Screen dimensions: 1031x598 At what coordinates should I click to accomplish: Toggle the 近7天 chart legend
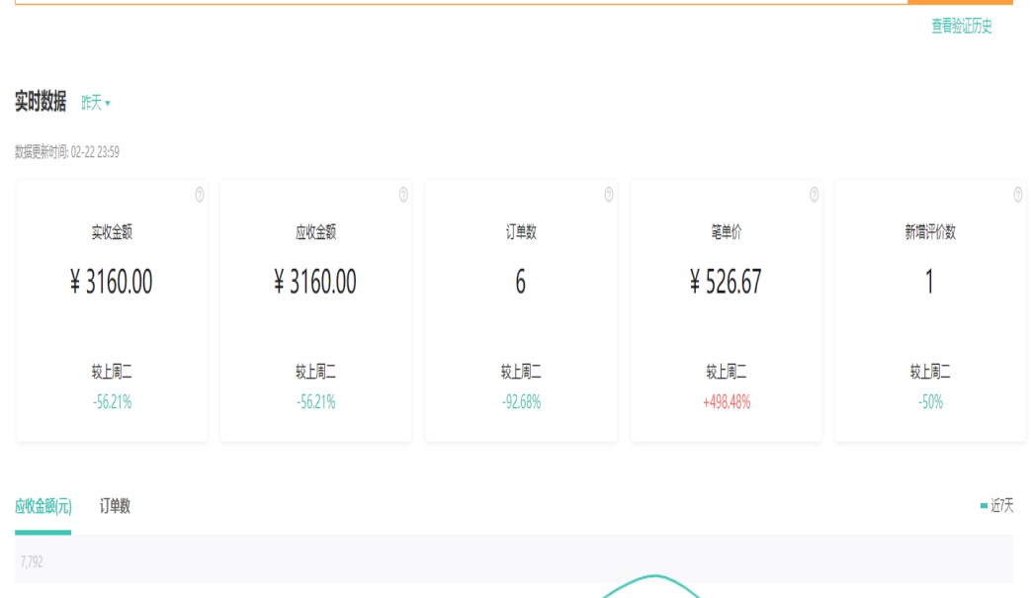[x=997, y=506]
